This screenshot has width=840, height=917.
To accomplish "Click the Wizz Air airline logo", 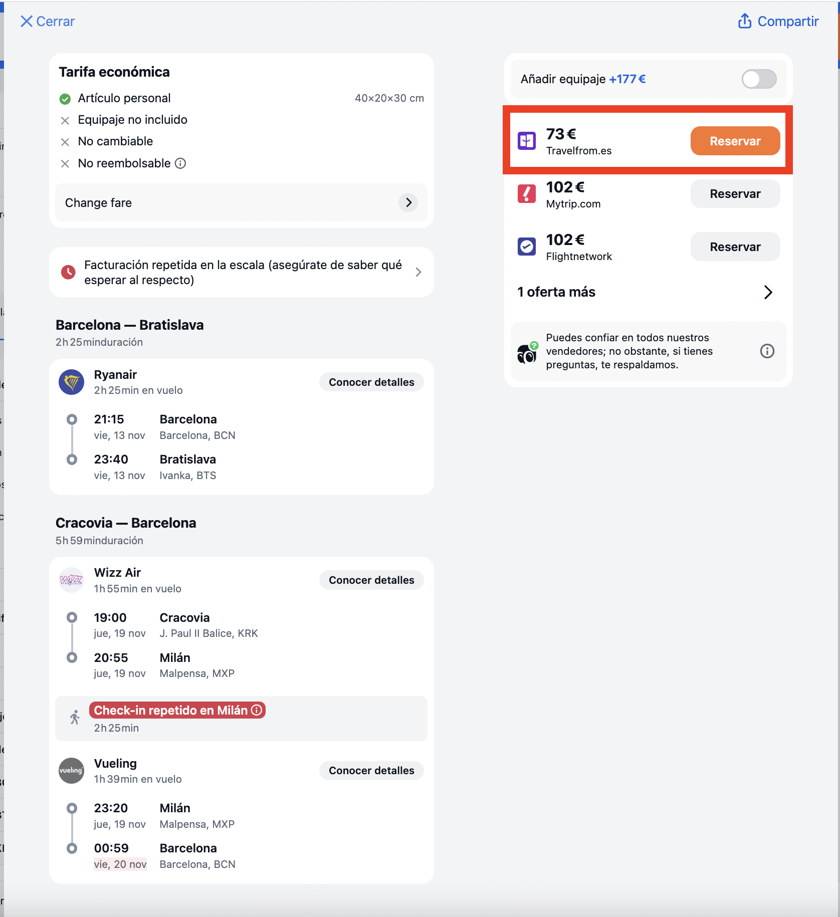I will click(x=71, y=580).
